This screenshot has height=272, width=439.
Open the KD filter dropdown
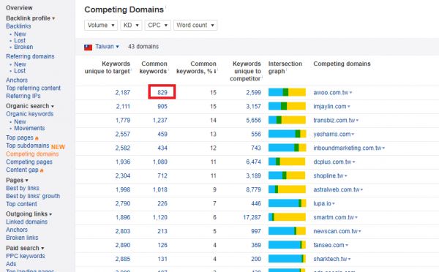pyautogui.click(x=131, y=25)
